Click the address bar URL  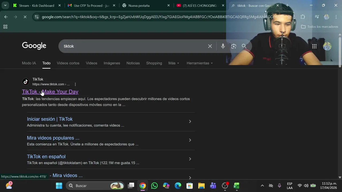pos(160,17)
